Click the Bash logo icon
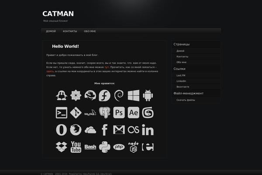The image size is (262, 175). coord(90,147)
